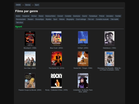Viewport: 139px width, 104px height.
Task: Select the Action genre tag
Action: point(18,16)
